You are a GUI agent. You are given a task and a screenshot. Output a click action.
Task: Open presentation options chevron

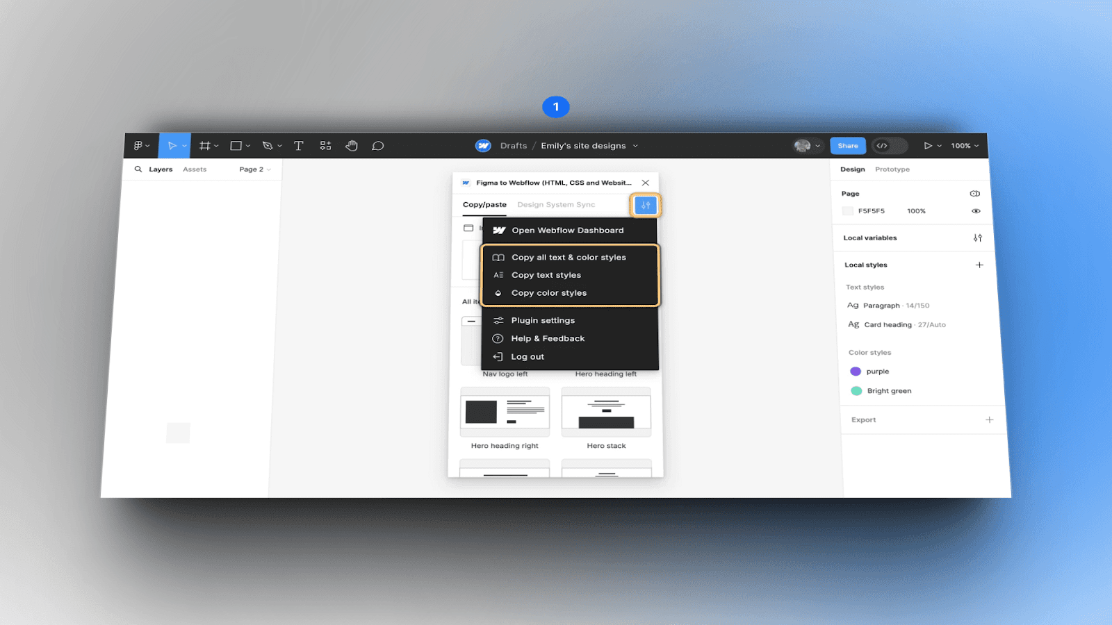coord(939,146)
